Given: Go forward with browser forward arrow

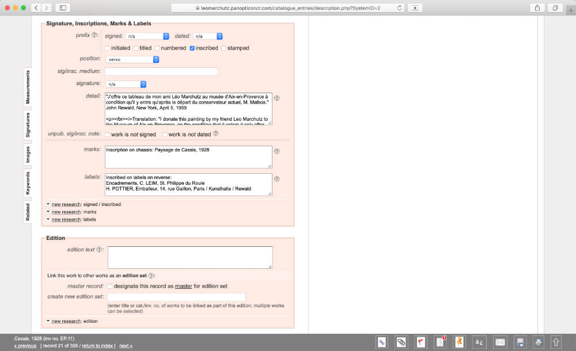Looking at the screenshot, I should pyautogui.click(x=46, y=7).
